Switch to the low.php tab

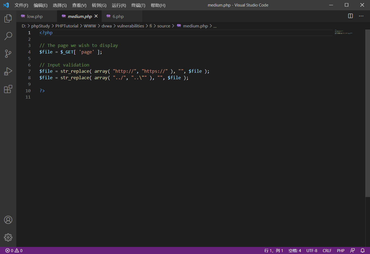pos(35,17)
